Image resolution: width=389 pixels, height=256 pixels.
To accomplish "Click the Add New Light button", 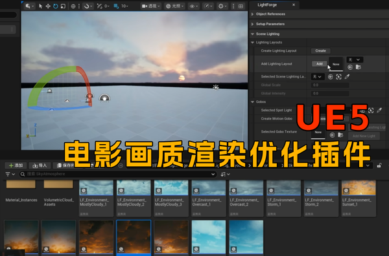I will [364, 136].
